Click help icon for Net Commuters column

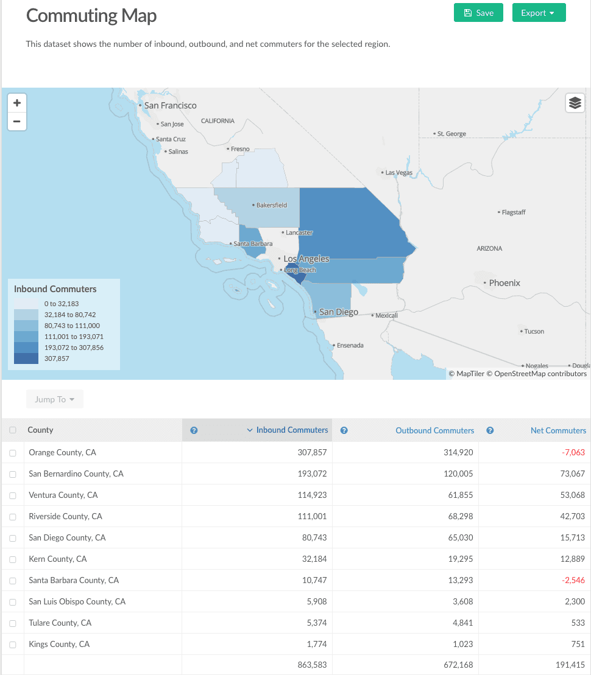(490, 430)
